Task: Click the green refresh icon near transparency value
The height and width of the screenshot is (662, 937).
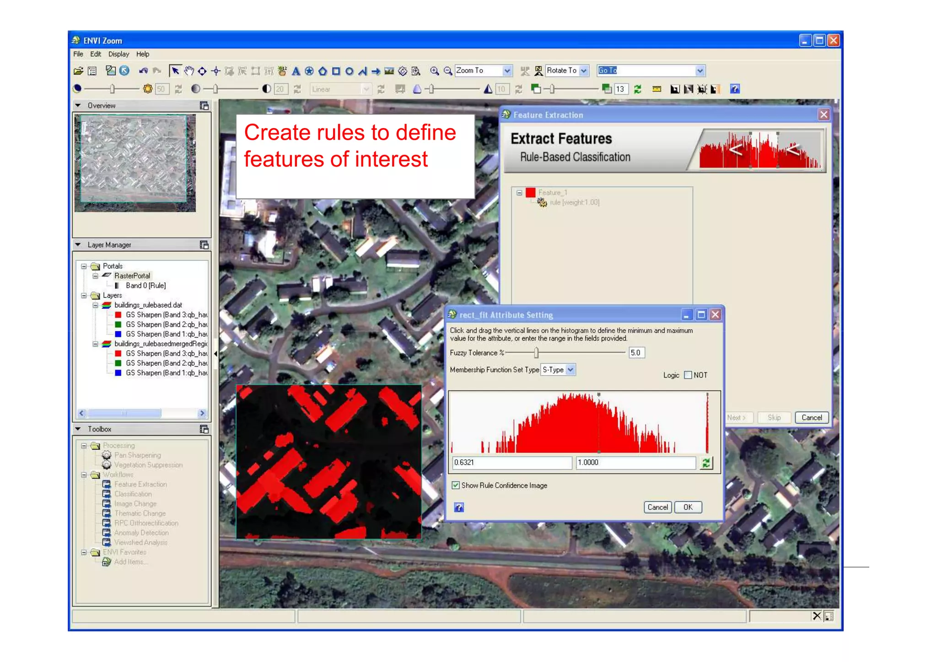Action: pos(638,89)
